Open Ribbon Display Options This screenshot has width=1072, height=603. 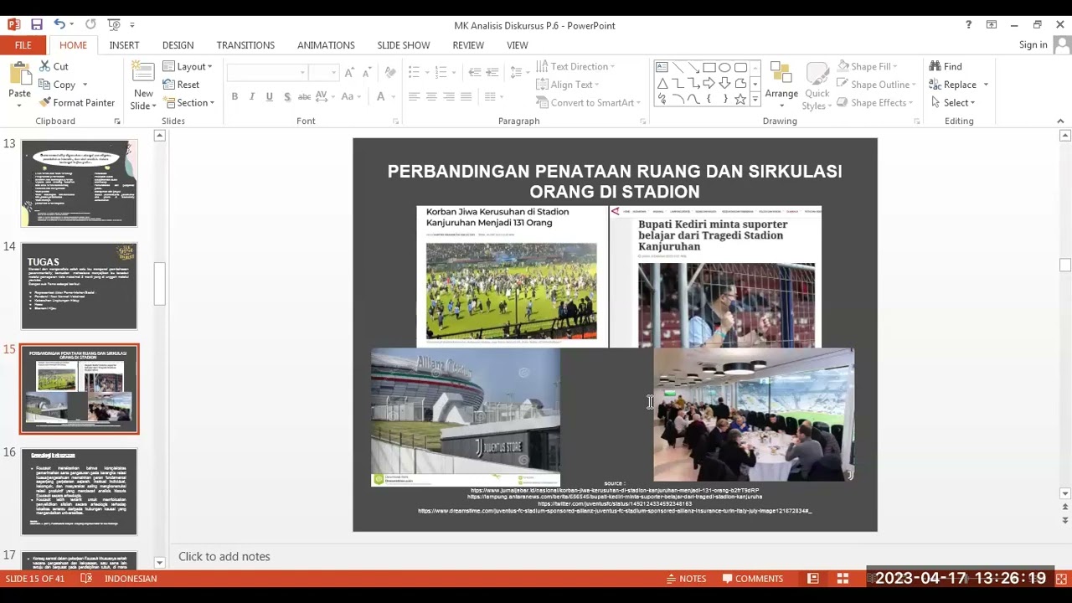tap(992, 25)
